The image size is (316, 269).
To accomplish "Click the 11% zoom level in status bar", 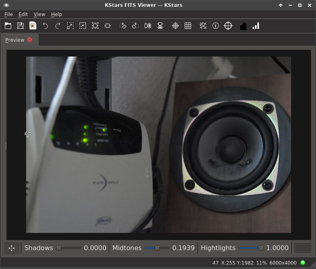I will pos(261,263).
